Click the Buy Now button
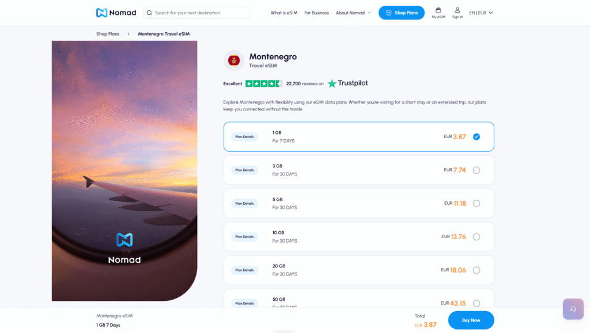Image resolution: width=590 pixels, height=333 pixels. [x=471, y=320]
